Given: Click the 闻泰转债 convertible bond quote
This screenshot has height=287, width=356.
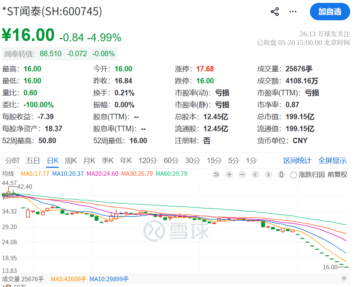Looking at the screenshot, I should [60, 54].
